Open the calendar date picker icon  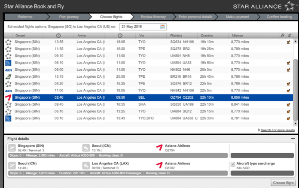(162, 27)
